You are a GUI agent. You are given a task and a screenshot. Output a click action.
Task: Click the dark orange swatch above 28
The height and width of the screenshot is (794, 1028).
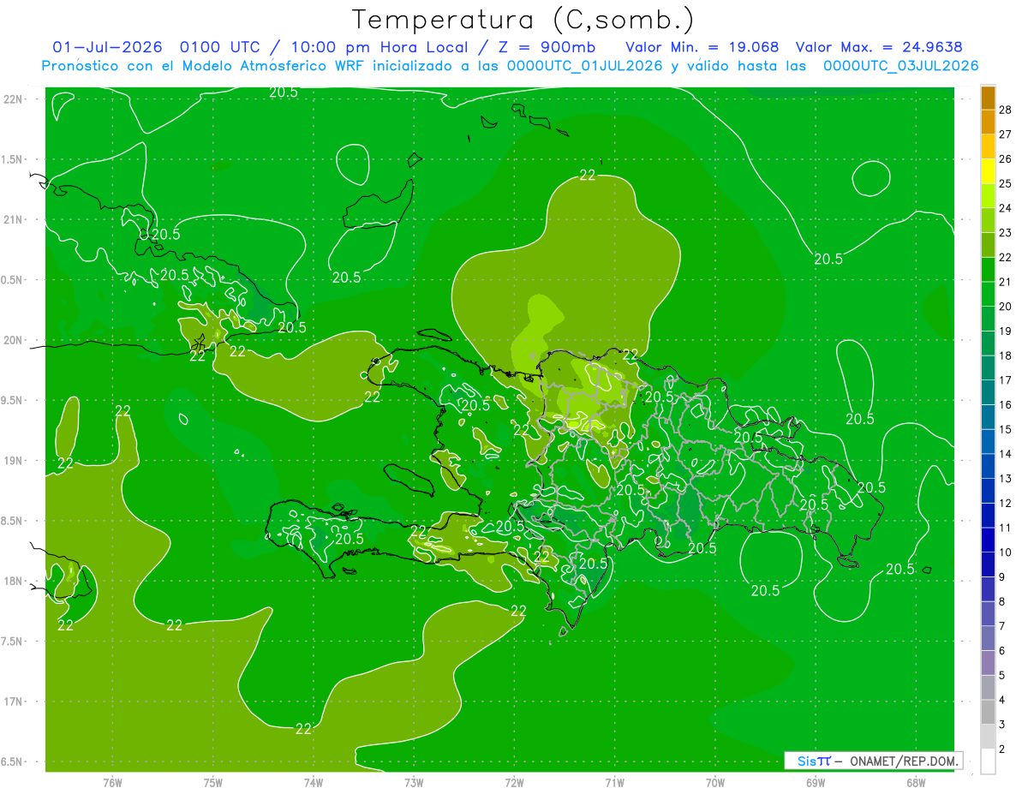[988, 99]
